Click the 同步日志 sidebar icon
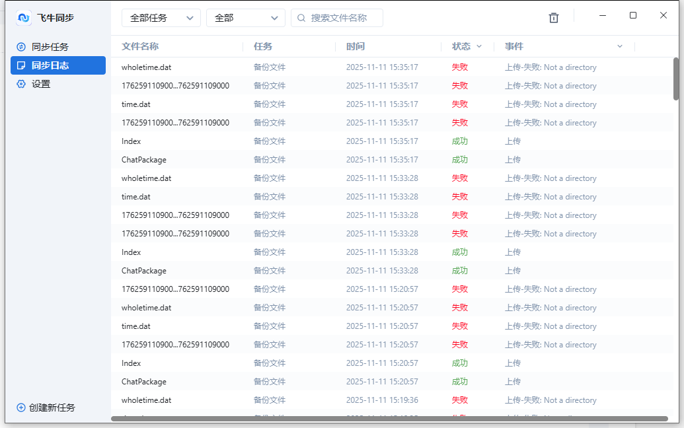 point(21,65)
